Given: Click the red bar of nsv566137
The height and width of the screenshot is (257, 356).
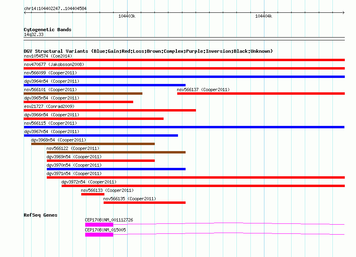Looking at the screenshot, I should [261, 94].
